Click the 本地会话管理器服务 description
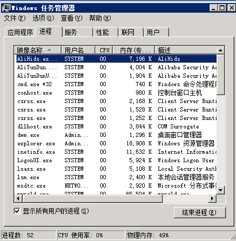 186,177
